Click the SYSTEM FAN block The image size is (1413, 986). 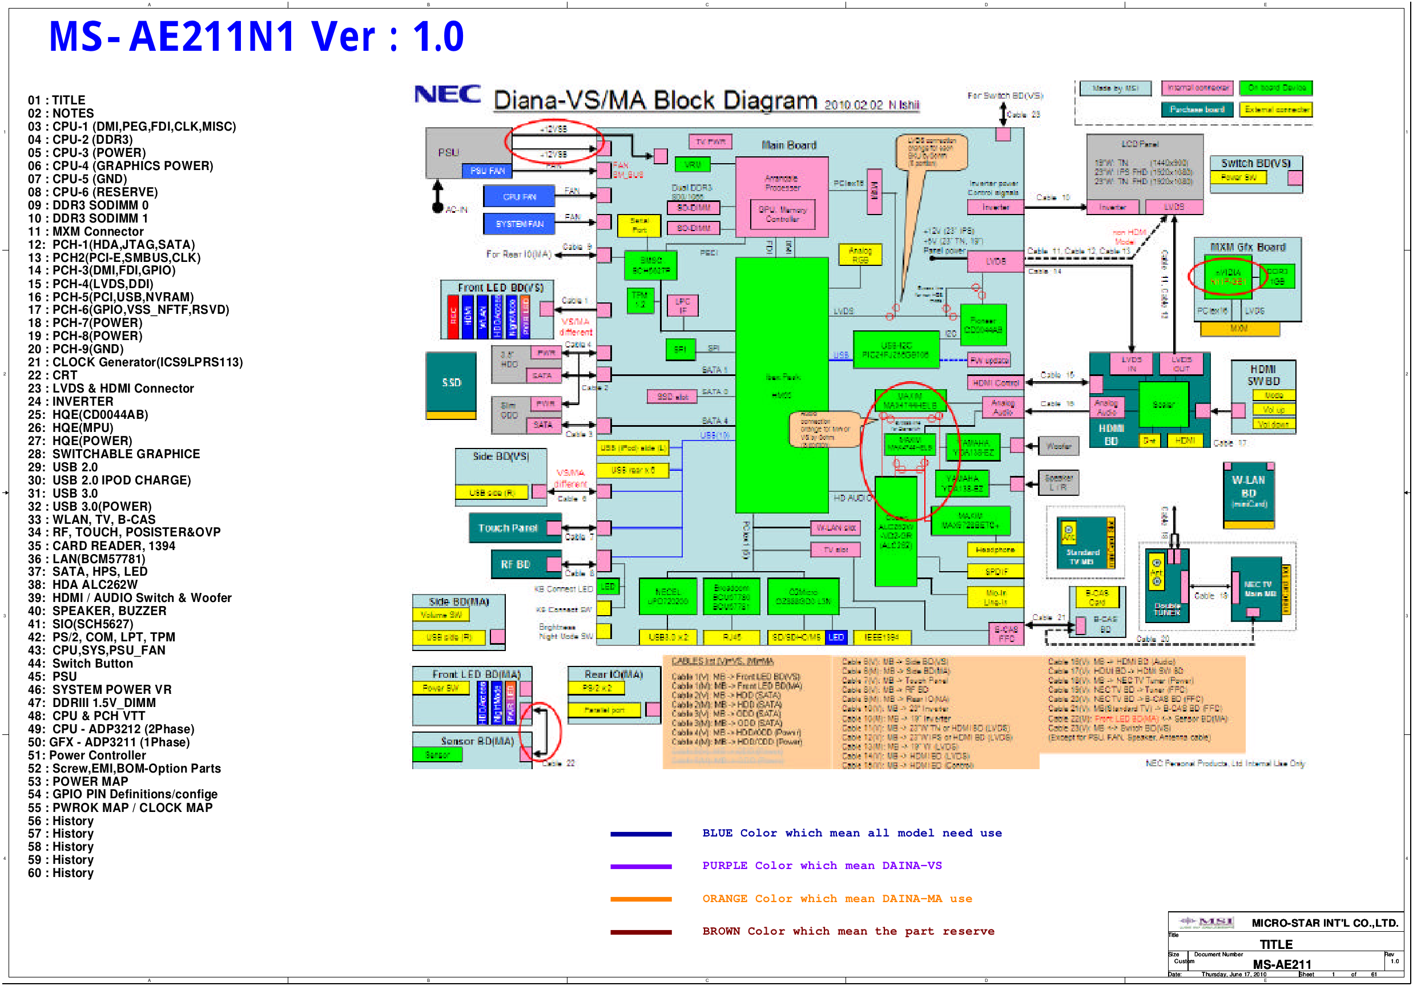click(x=520, y=224)
